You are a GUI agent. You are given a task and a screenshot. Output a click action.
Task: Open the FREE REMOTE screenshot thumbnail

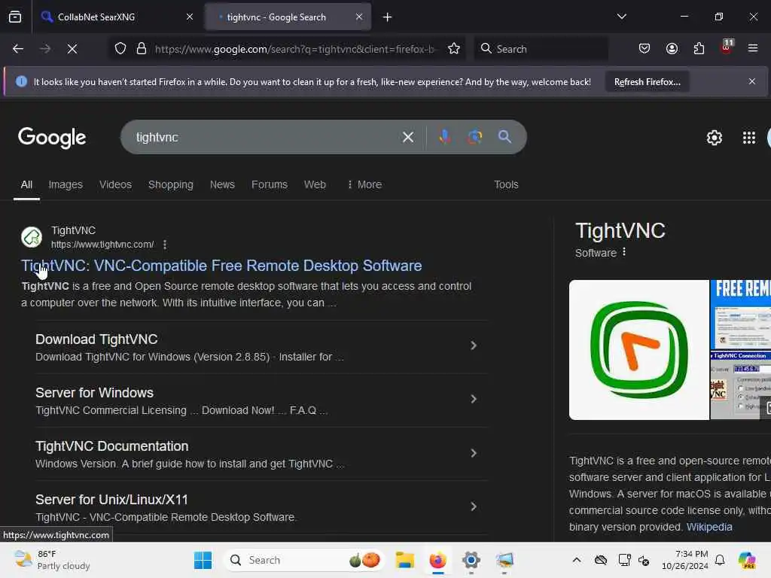(x=741, y=315)
